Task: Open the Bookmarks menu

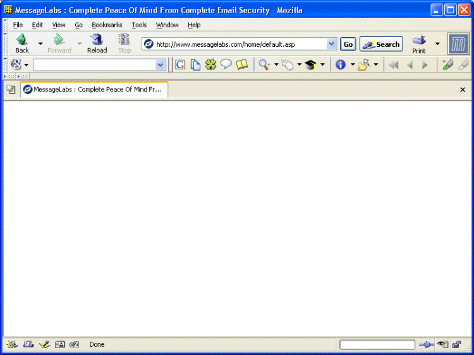Action: pos(107,25)
